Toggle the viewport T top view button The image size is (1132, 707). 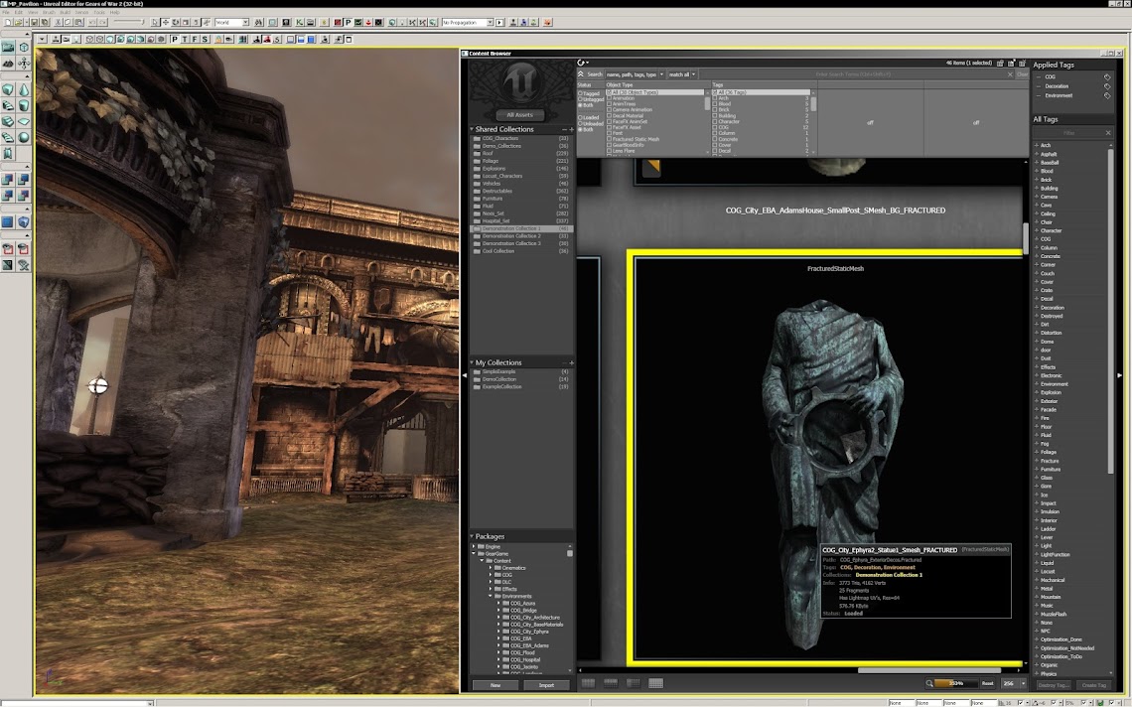click(x=185, y=39)
